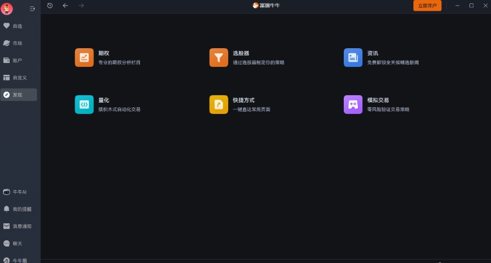Open the 快捷方式 shortcuts icon
The height and width of the screenshot is (263, 491).
tap(219, 104)
